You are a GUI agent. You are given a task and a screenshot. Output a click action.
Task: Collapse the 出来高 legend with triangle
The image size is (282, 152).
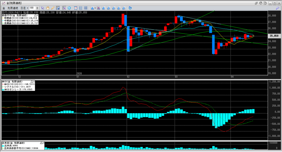[41, 143]
